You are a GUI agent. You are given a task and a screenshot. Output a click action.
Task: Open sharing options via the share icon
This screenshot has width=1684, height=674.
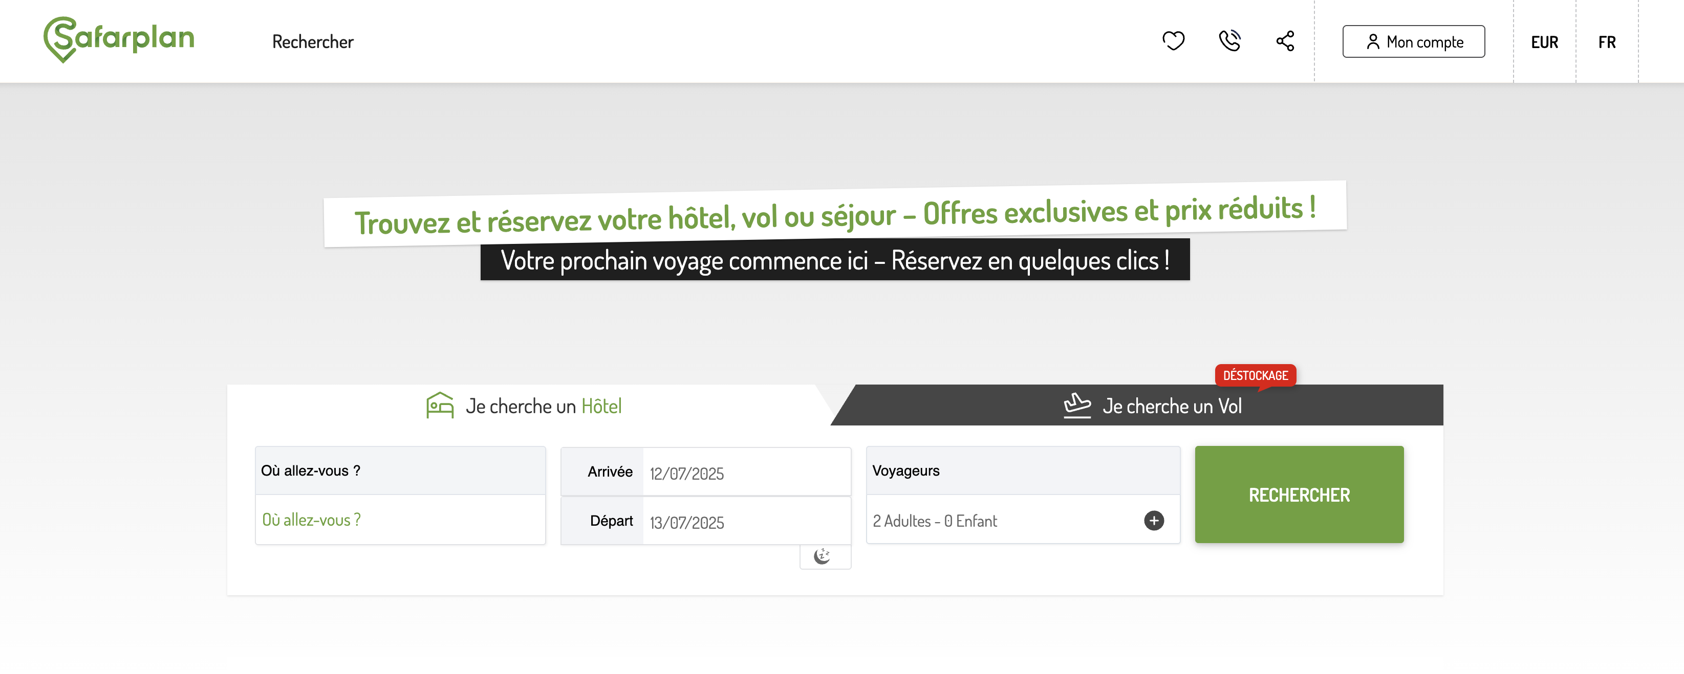1285,40
